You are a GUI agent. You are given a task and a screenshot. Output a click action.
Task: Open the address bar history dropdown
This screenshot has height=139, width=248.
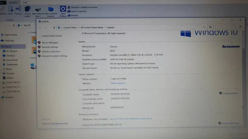tap(204, 27)
